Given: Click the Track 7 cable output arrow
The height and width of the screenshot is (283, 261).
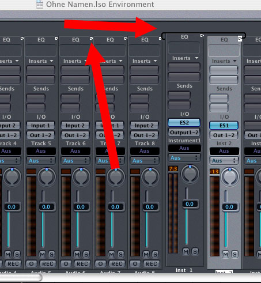Looking at the screenshot, I should point(126,39).
